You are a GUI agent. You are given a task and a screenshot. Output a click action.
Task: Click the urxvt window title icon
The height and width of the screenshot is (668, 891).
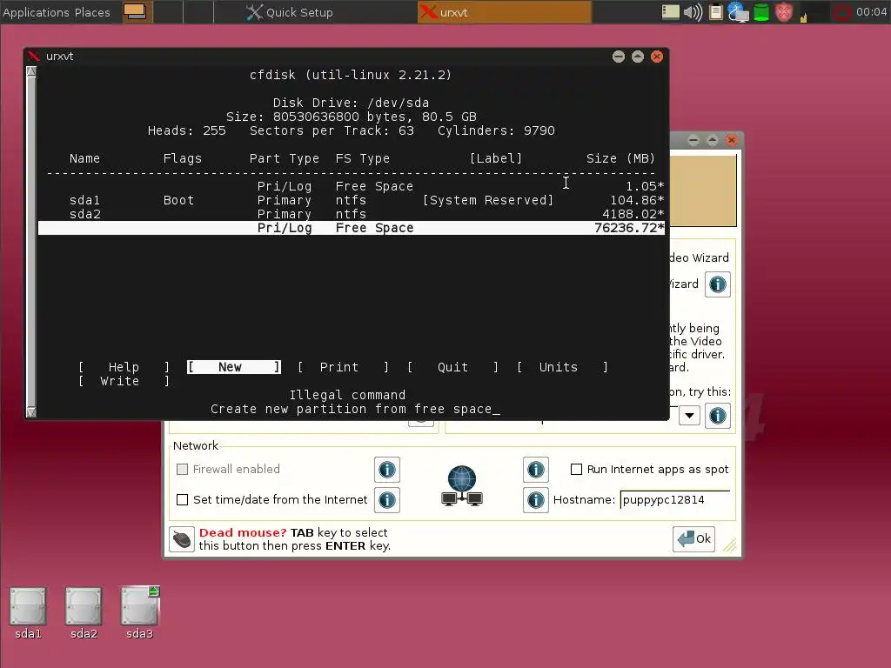point(34,56)
